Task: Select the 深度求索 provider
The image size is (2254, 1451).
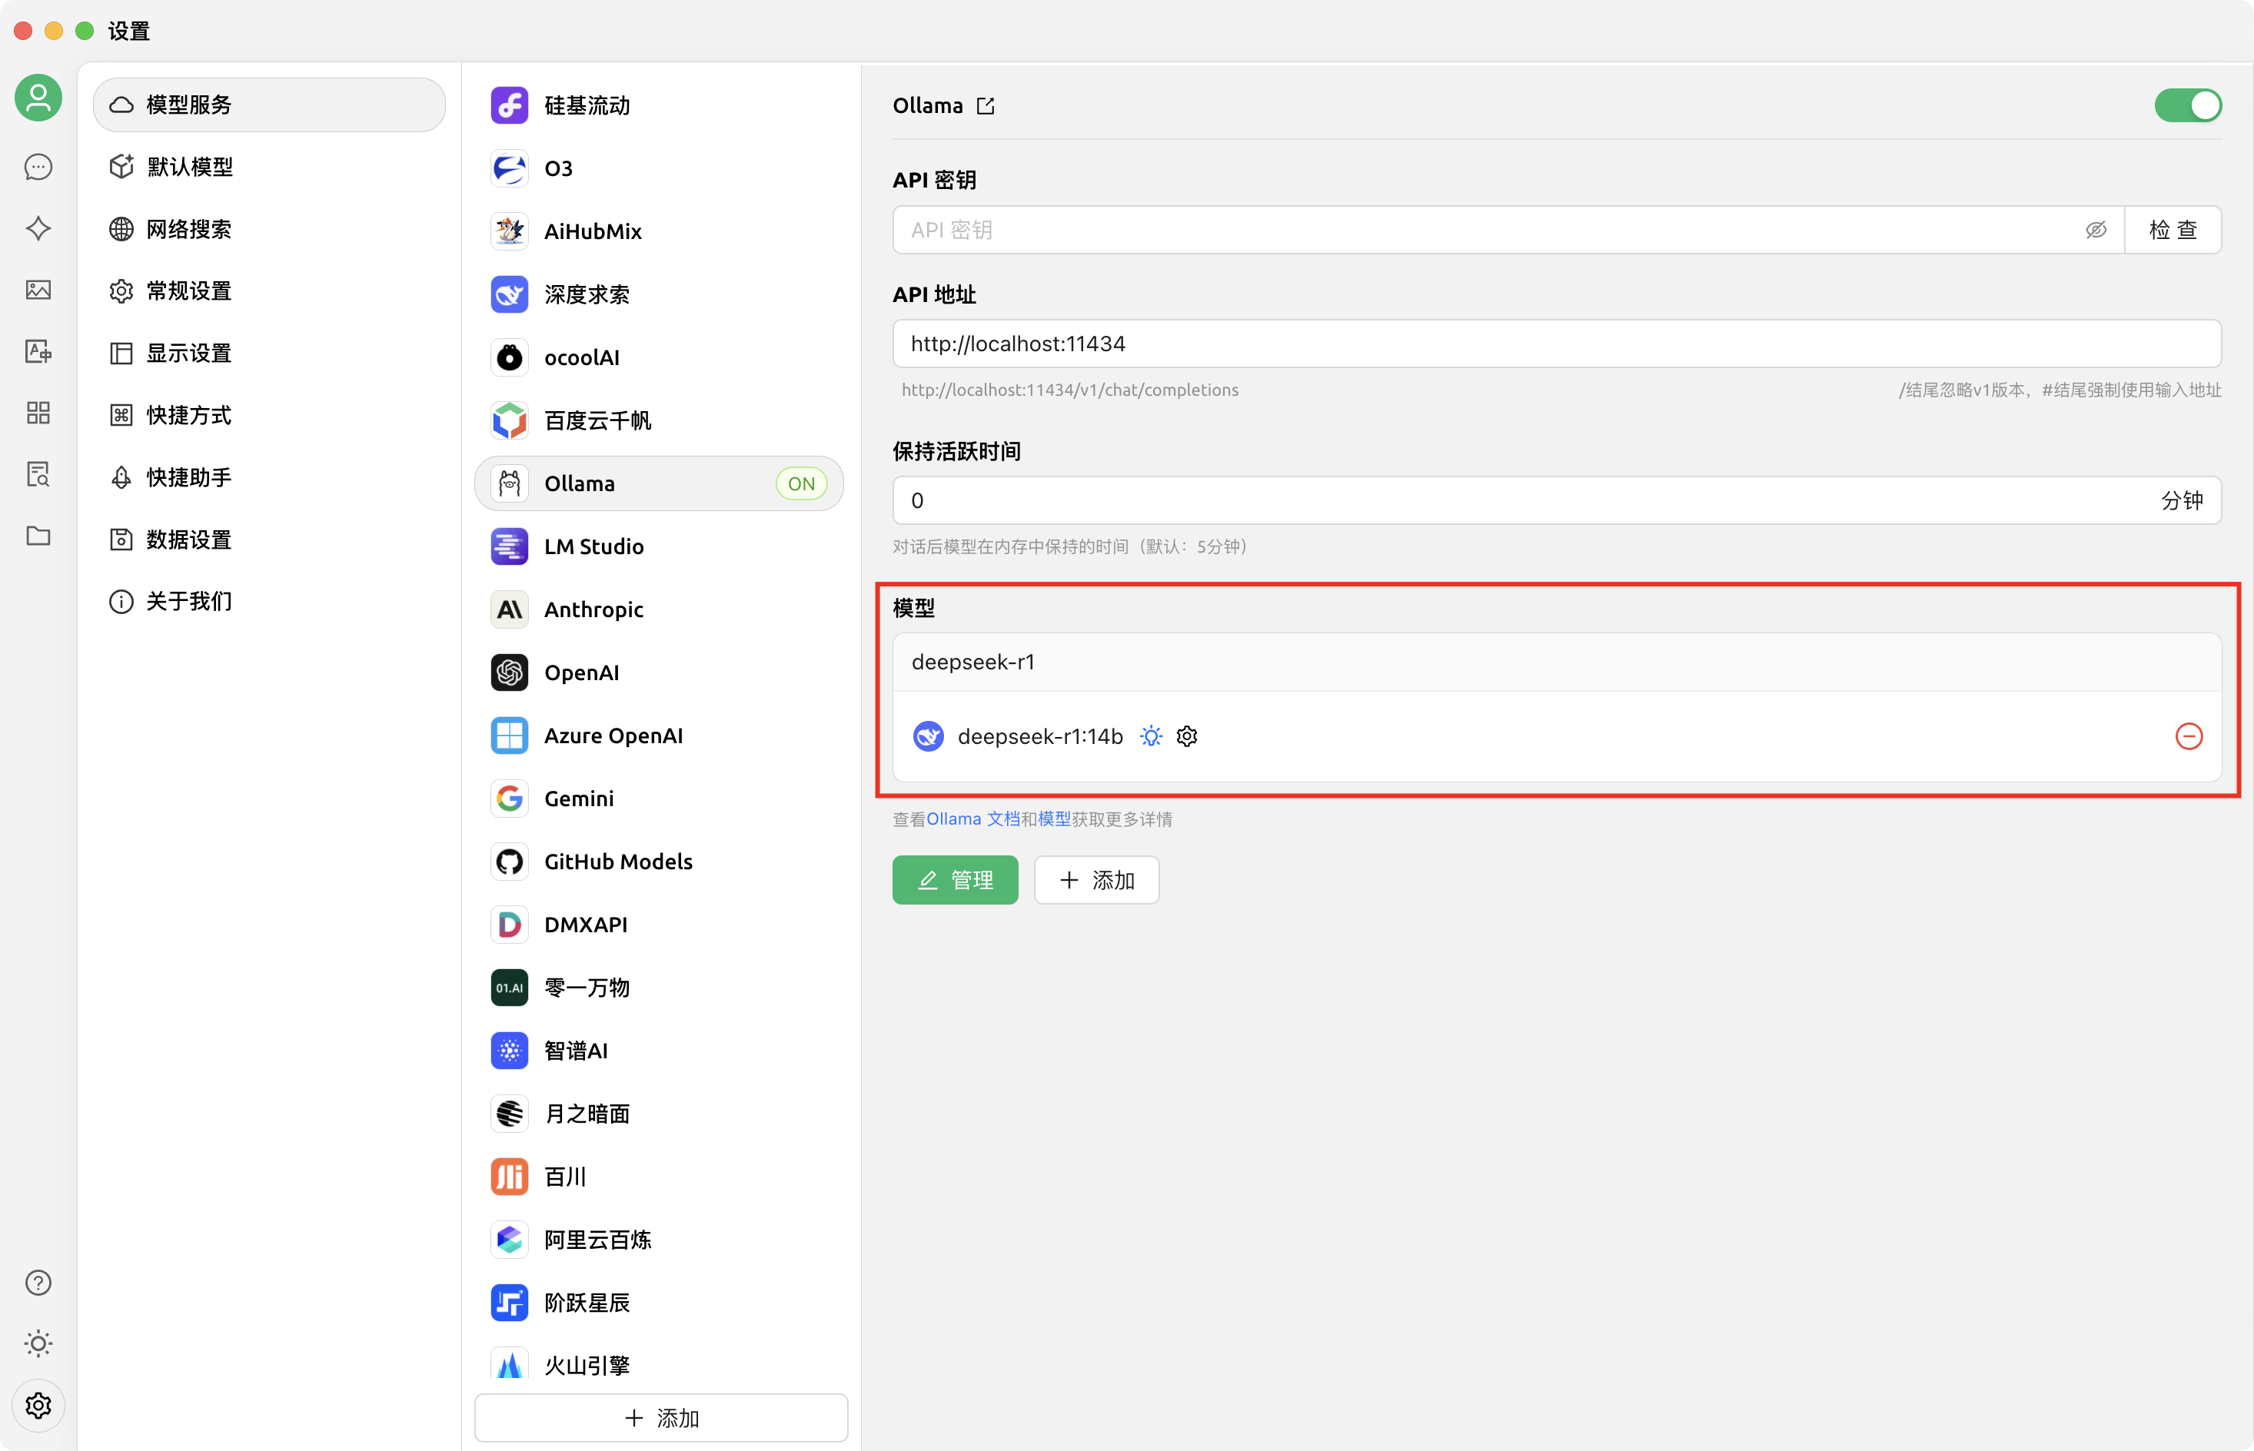Action: (660, 295)
